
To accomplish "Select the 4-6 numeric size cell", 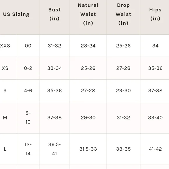I will (x=28, y=91).
